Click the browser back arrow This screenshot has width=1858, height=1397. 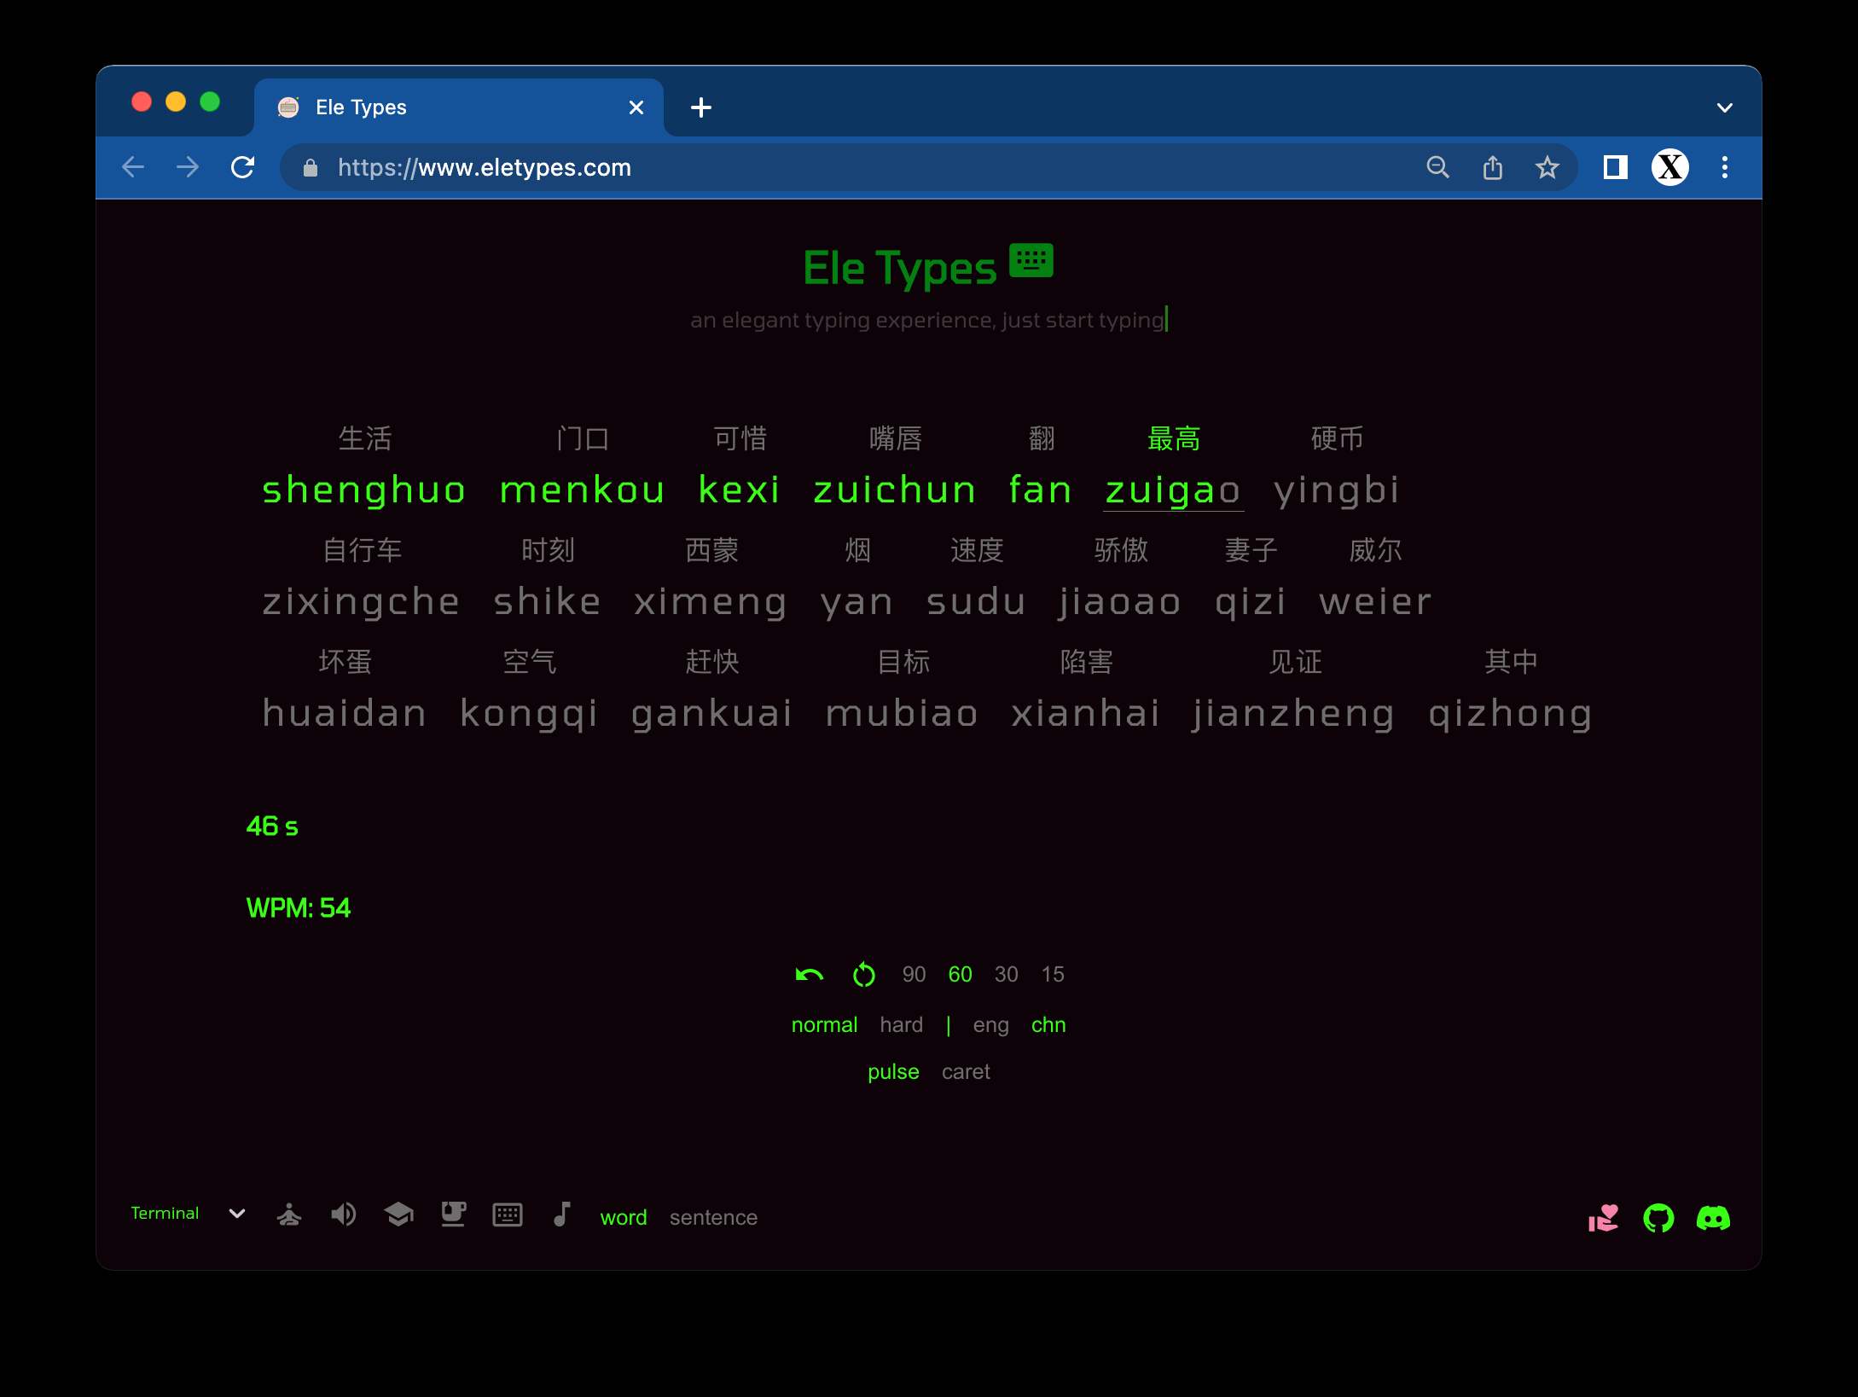133,167
